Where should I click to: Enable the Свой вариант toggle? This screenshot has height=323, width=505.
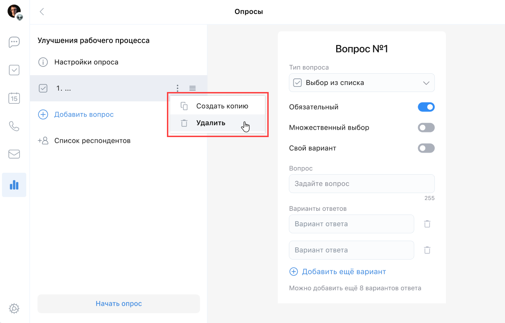click(x=426, y=148)
